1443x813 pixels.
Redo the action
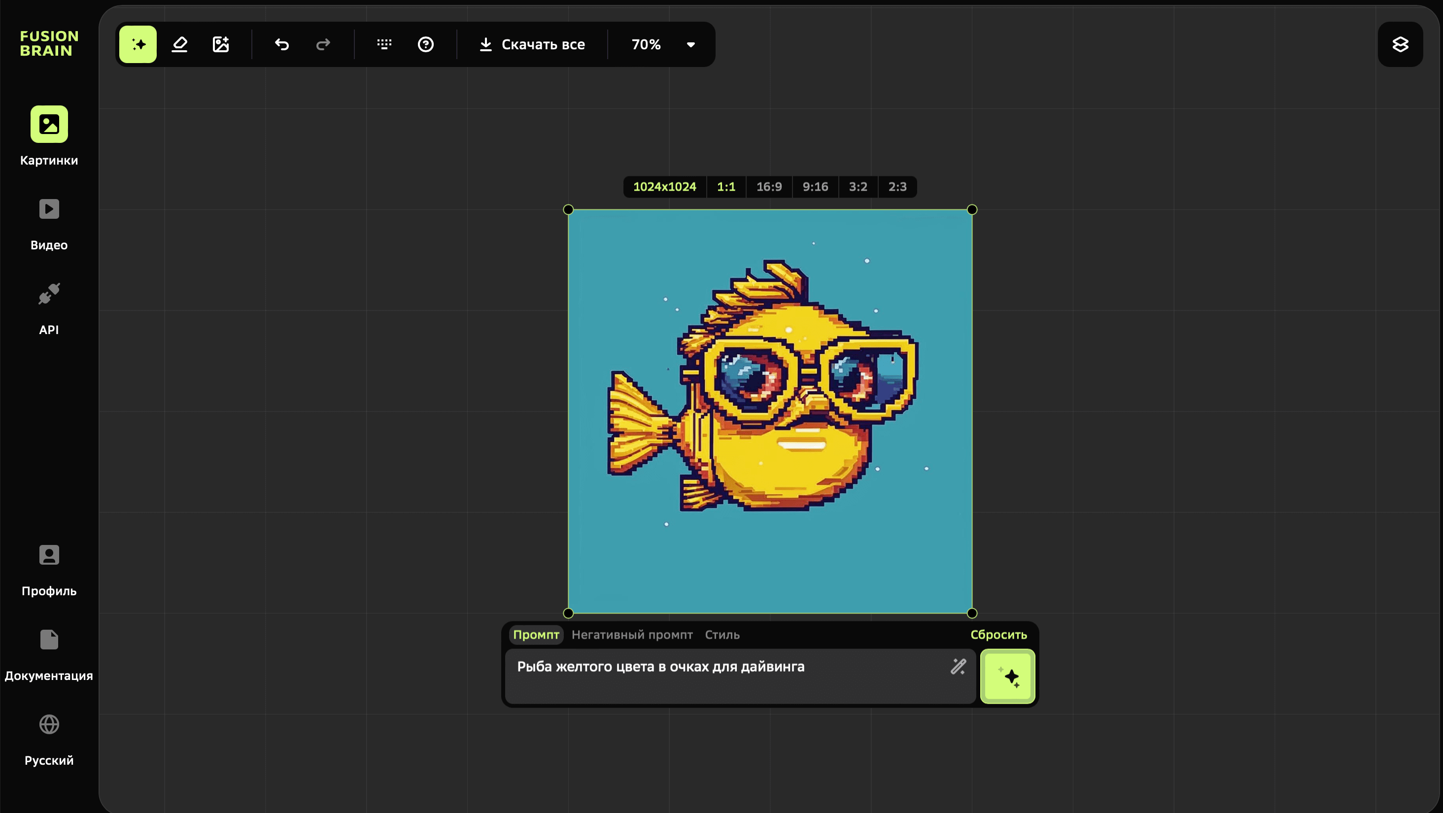(323, 44)
